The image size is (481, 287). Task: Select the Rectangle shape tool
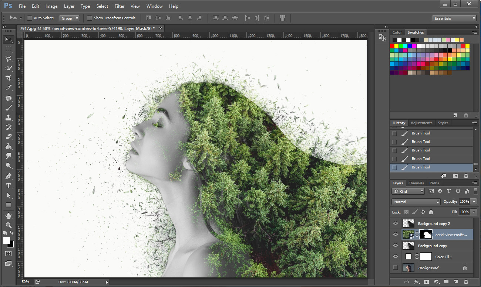point(9,205)
